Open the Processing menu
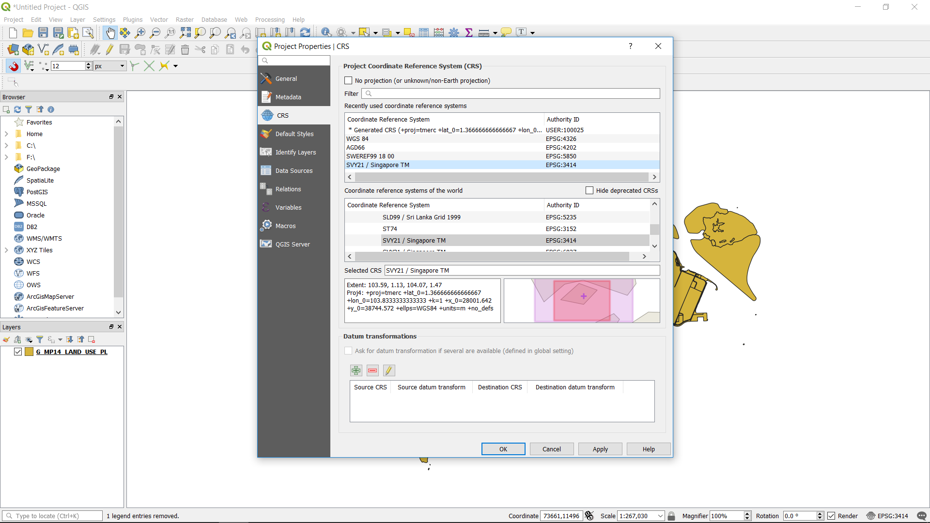The image size is (930, 523). pyautogui.click(x=269, y=19)
